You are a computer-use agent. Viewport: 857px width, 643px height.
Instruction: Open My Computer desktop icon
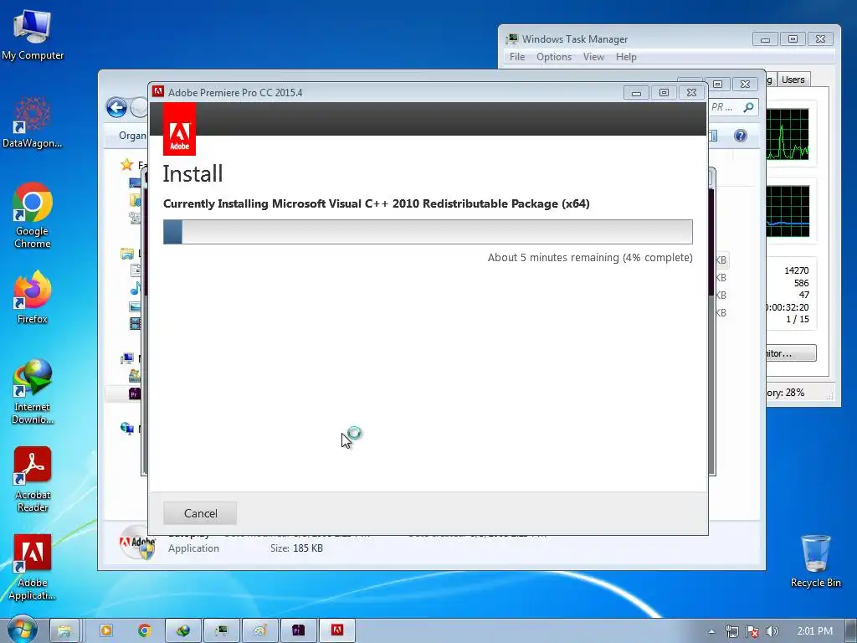pos(33,35)
